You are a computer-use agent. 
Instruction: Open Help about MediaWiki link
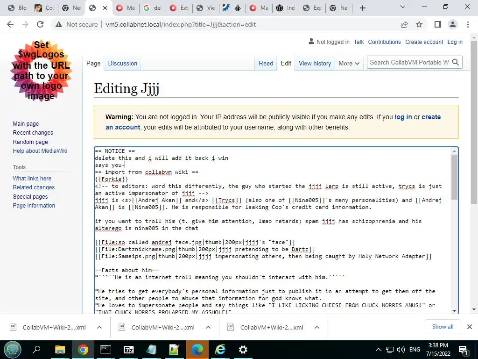(x=40, y=151)
